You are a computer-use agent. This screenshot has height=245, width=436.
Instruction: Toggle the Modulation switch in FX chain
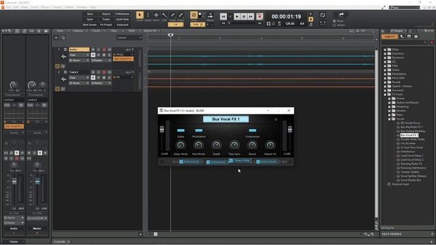(x=199, y=130)
